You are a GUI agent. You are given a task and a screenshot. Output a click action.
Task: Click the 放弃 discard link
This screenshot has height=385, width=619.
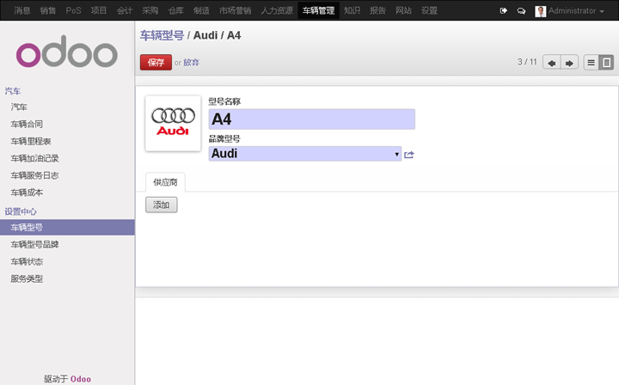(192, 63)
